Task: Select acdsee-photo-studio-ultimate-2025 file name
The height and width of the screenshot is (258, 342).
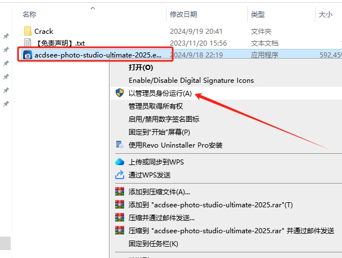Action: [x=98, y=55]
